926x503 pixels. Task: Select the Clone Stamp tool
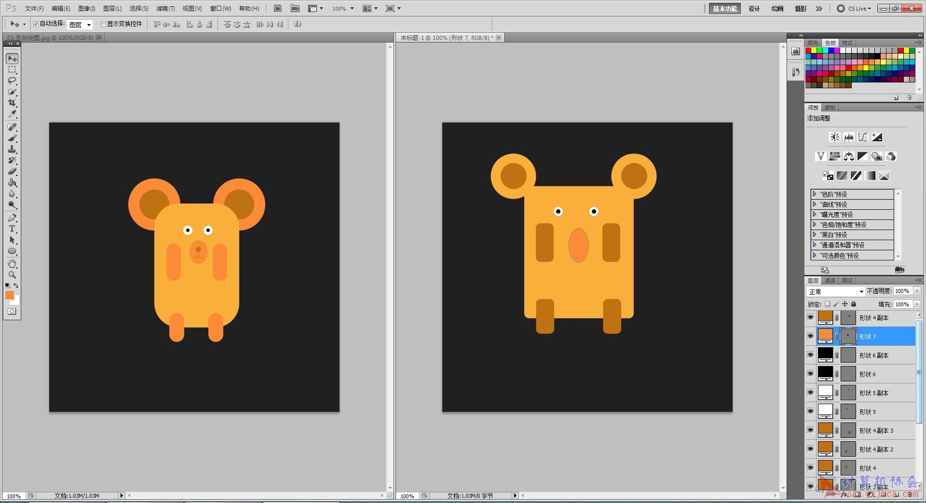[x=12, y=150]
